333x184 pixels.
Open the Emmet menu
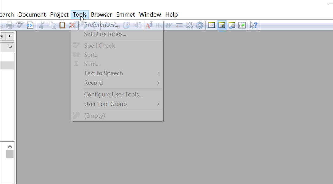pos(125,15)
